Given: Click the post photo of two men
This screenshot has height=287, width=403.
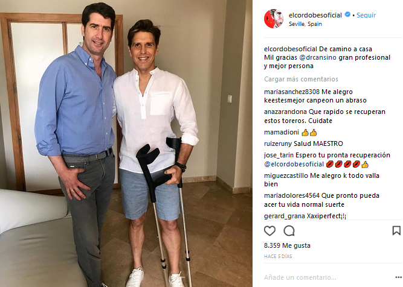Looking at the screenshot, I should point(126,143).
